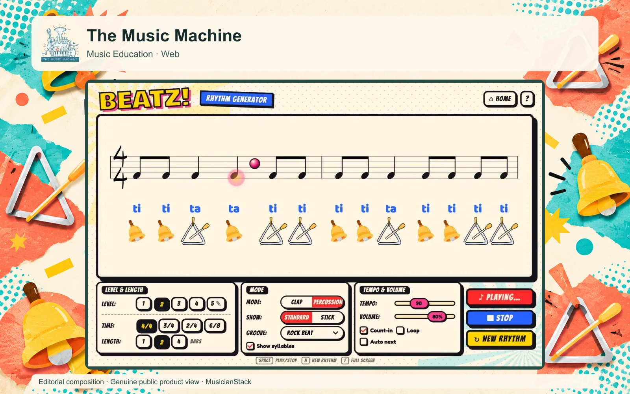Show Stick notation

328,318
